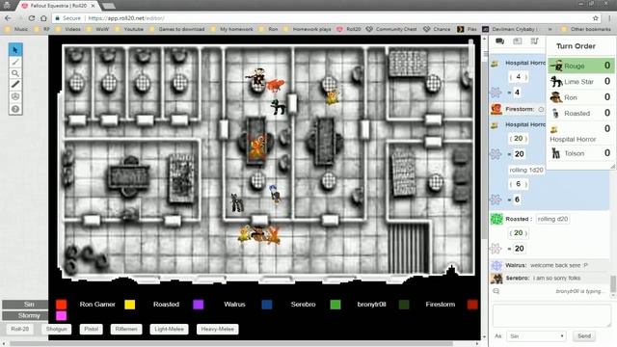Click the Roasted green avatar in chat
Viewport: 617px width, 347px height.
click(x=496, y=219)
